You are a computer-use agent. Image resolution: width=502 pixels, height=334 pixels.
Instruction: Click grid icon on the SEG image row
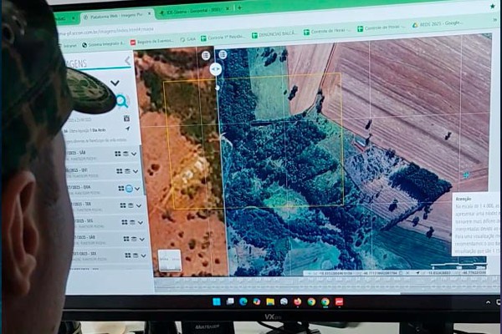(x=125, y=222)
